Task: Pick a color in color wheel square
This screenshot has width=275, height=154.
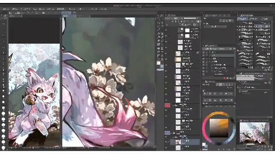Action: pos(219,128)
